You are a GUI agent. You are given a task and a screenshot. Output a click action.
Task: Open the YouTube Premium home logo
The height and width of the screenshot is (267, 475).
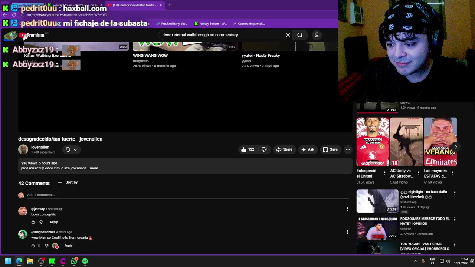(32, 36)
